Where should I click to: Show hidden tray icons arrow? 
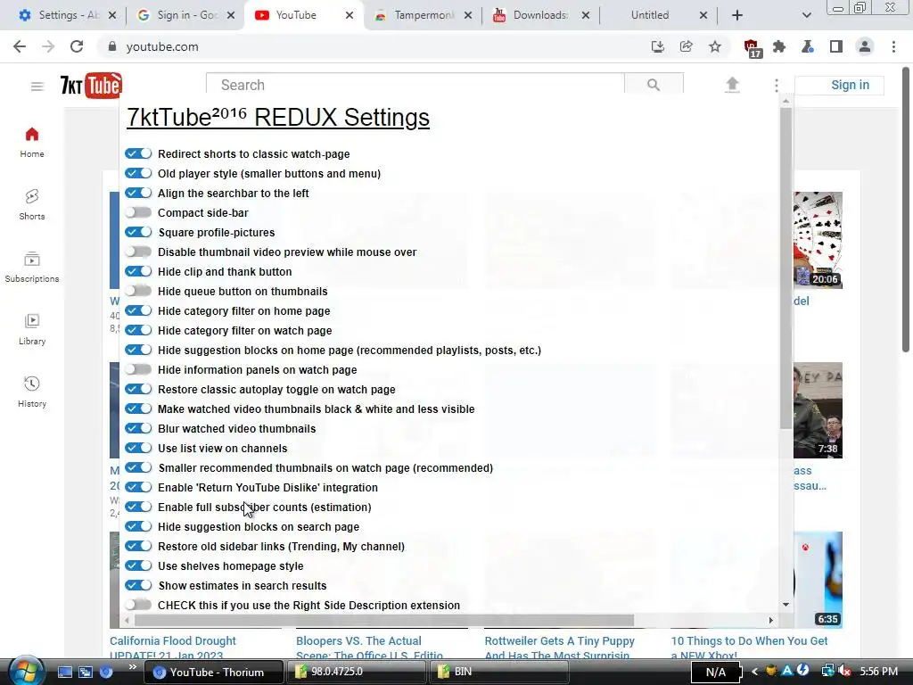click(754, 672)
